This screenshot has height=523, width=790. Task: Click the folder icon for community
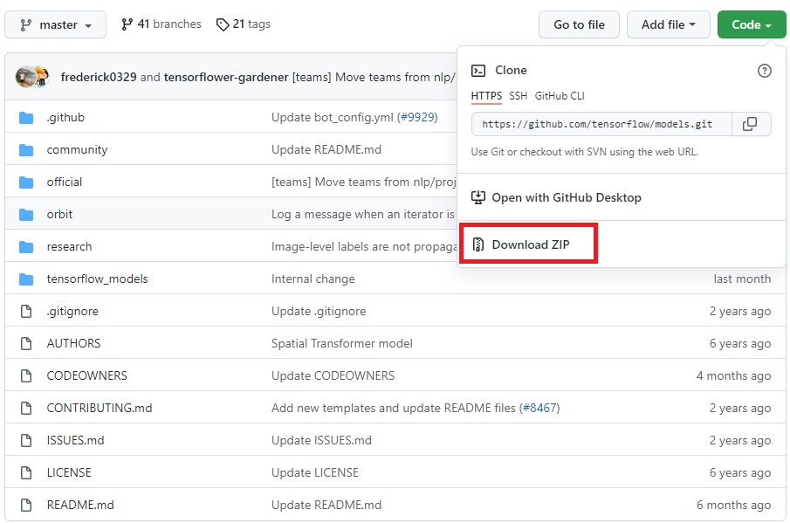coord(26,149)
